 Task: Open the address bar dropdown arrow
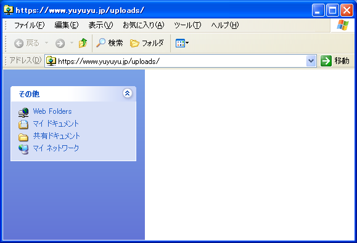(x=311, y=61)
